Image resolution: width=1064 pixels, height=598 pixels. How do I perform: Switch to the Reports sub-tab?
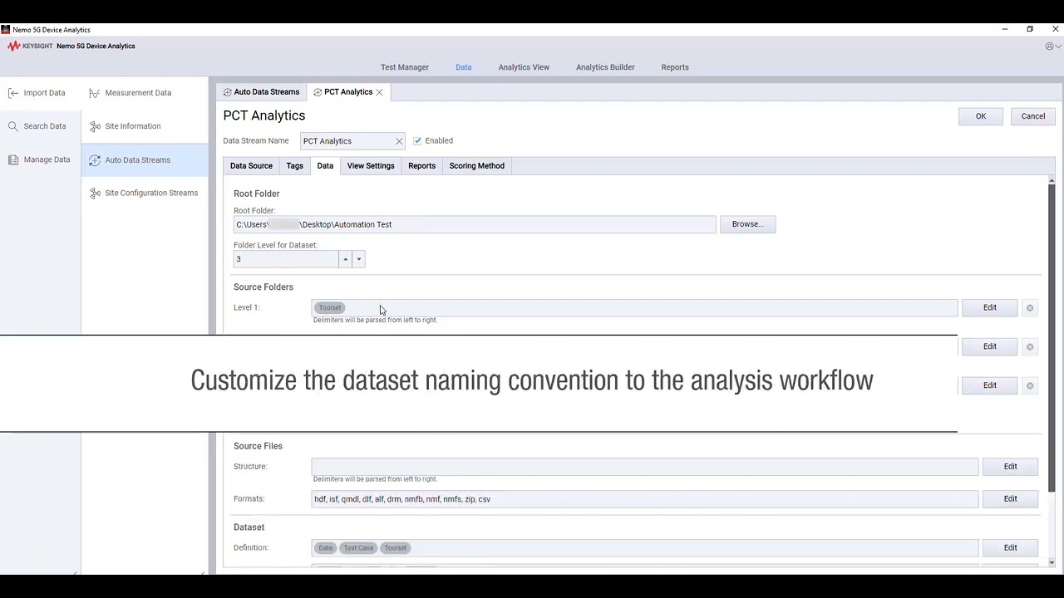coord(421,166)
